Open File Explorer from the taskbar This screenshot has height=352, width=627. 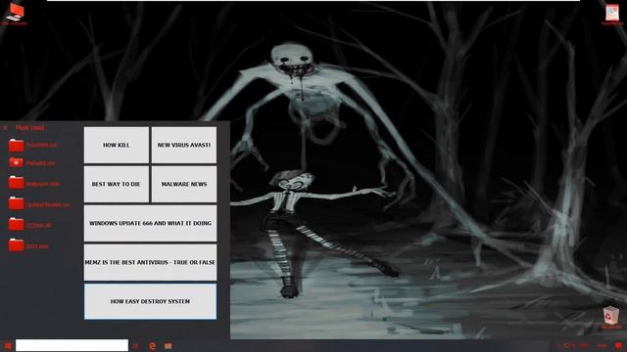(169, 346)
